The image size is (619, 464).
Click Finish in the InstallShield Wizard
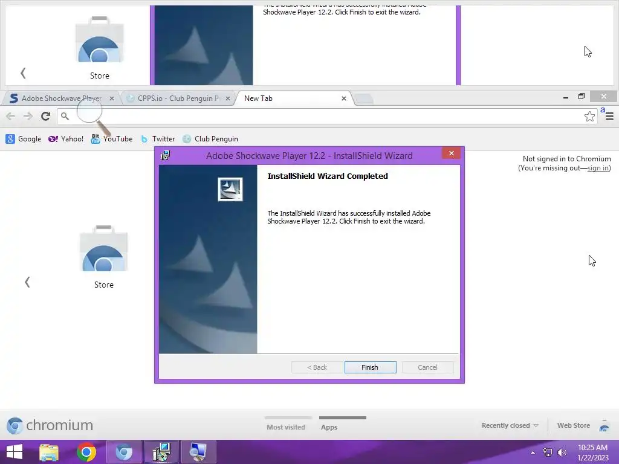point(370,367)
